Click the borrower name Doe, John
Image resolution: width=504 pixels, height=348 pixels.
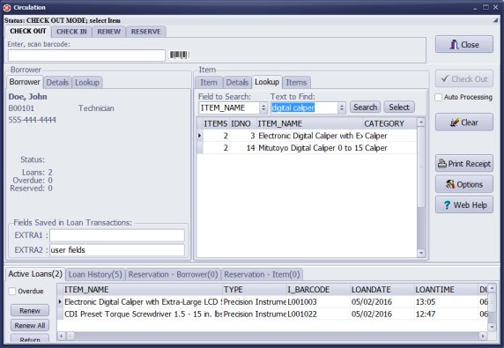(x=28, y=96)
